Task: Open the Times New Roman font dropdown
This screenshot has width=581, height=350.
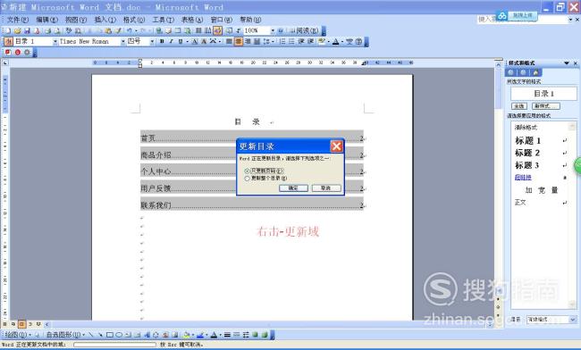Action: [122, 41]
